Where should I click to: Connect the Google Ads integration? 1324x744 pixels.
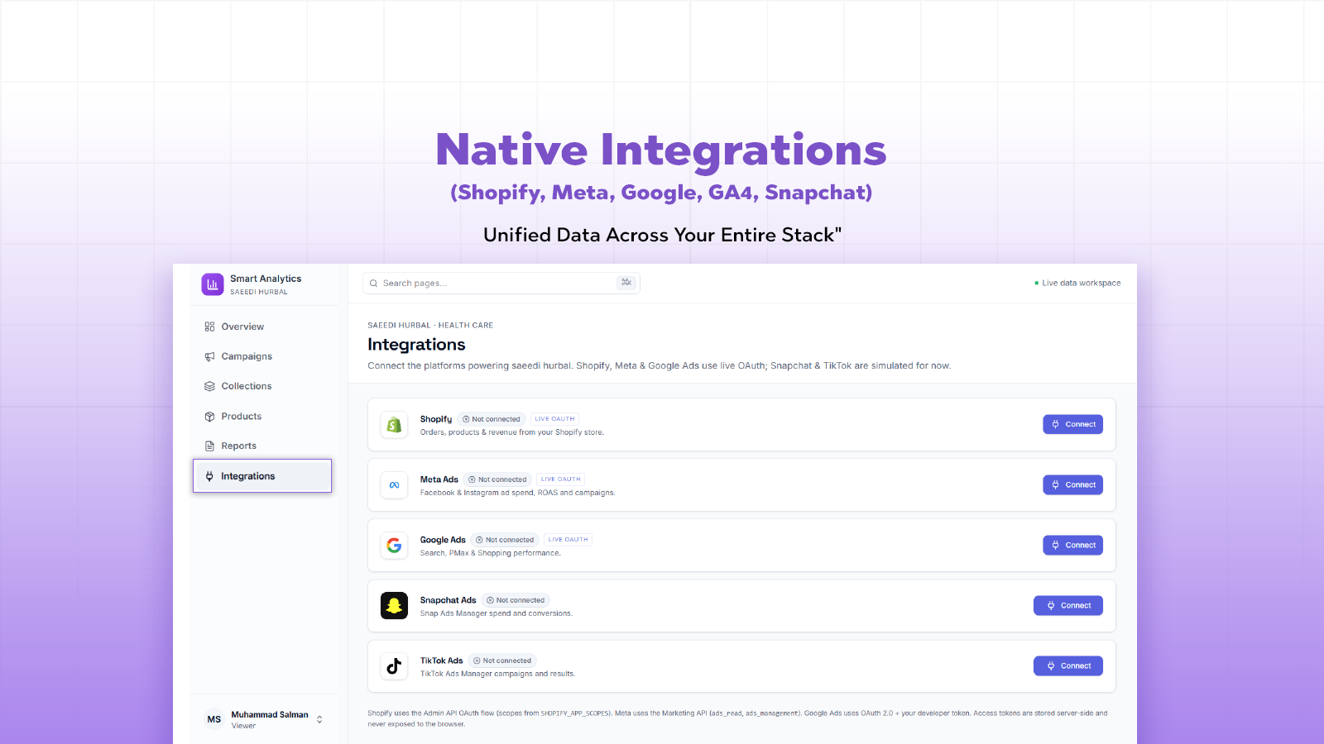coord(1072,545)
